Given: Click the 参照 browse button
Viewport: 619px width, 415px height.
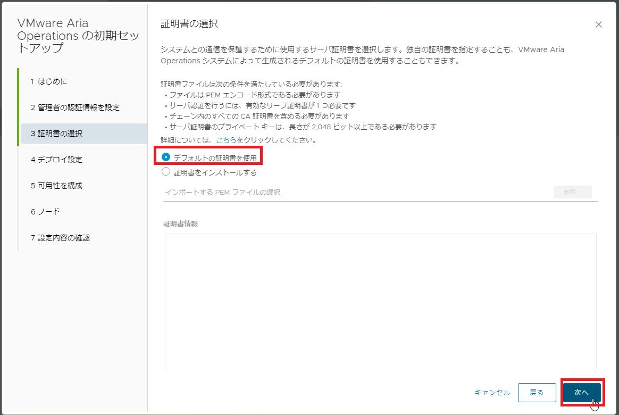Looking at the screenshot, I should tap(572, 192).
